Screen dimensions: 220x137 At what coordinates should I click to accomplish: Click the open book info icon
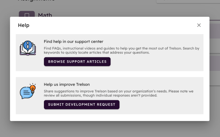point(28,48)
